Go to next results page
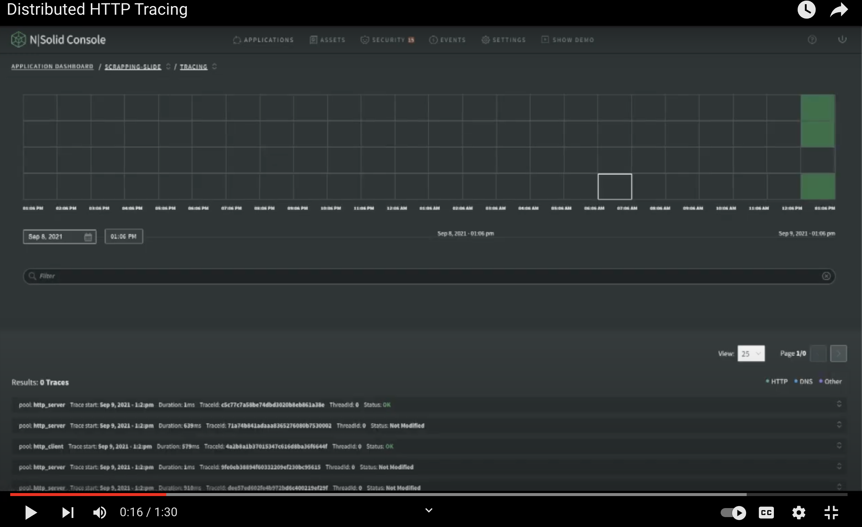 (839, 354)
